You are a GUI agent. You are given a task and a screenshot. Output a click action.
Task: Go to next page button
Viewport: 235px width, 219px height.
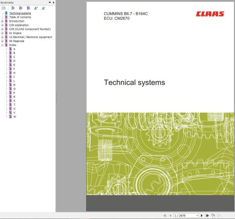click(x=202, y=215)
